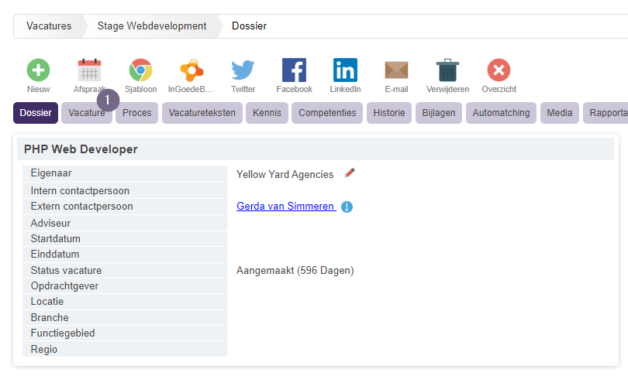The height and width of the screenshot is (376, 628).
Task: Select the Competenties tab
Action: (327, 113)
